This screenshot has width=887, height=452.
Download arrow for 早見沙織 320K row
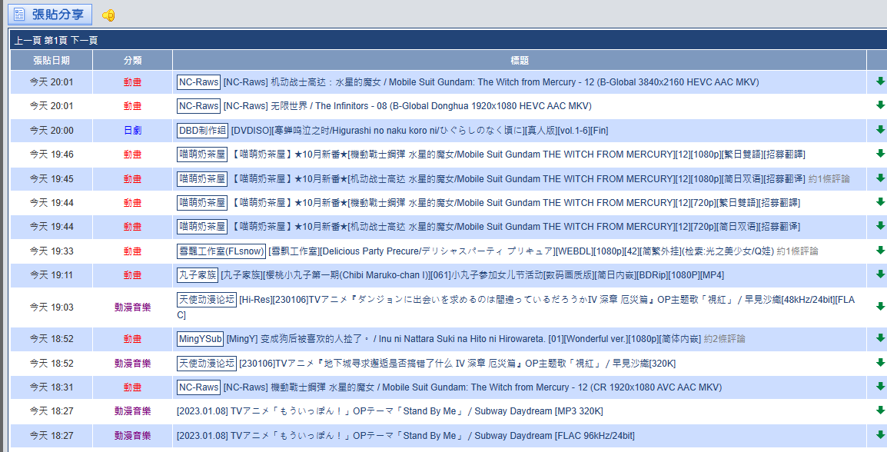tap(880, 363)
